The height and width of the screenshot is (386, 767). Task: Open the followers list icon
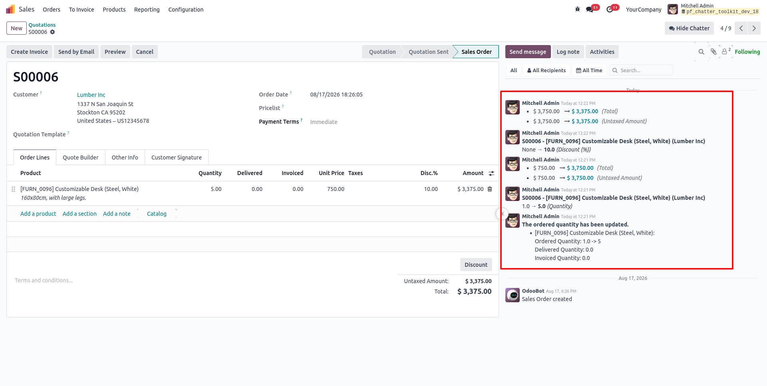[x=726, y=51]
